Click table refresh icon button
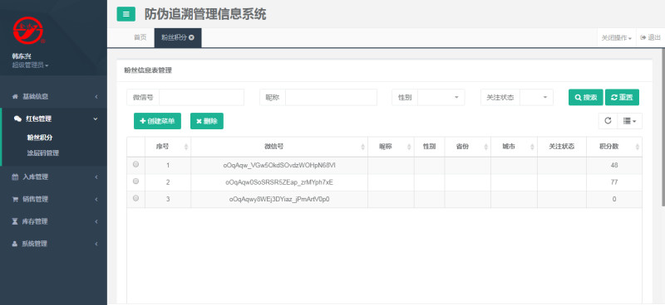Image resolution: width=665 pixels, height=305 pixels. (x=608, y=121)
